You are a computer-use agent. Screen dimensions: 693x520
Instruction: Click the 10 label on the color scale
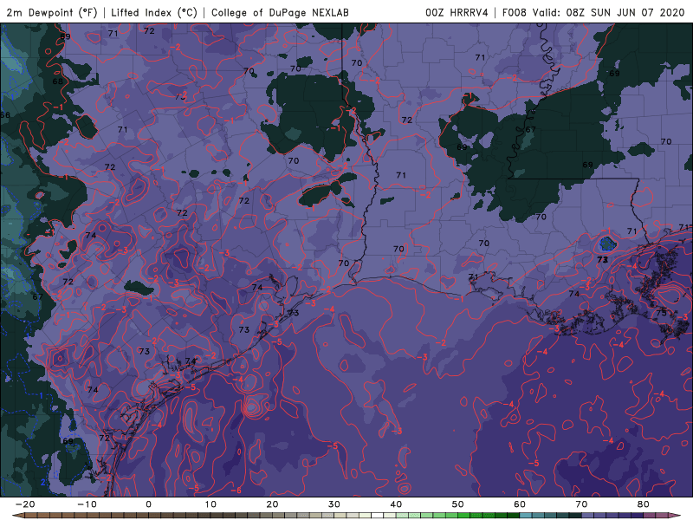point(210,504)
